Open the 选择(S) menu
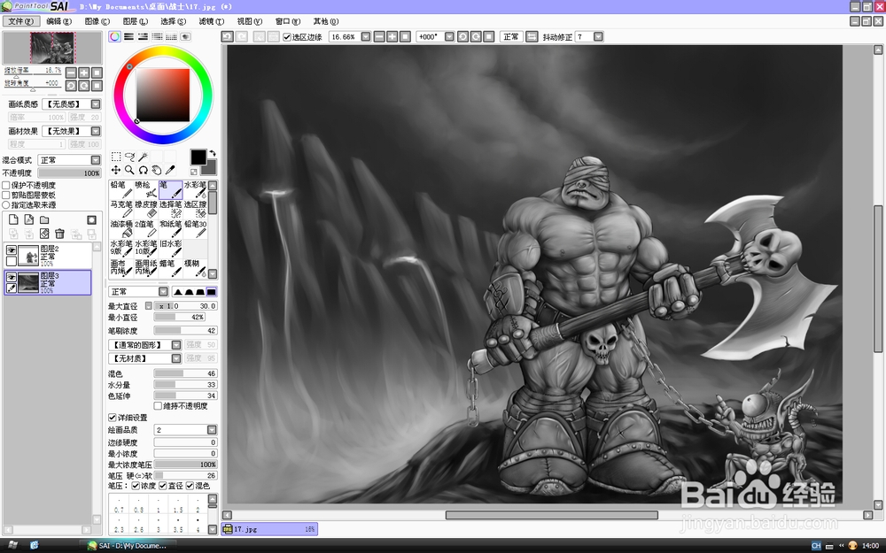Viewport: 886px width, 553px height. [x=173, y=21]
